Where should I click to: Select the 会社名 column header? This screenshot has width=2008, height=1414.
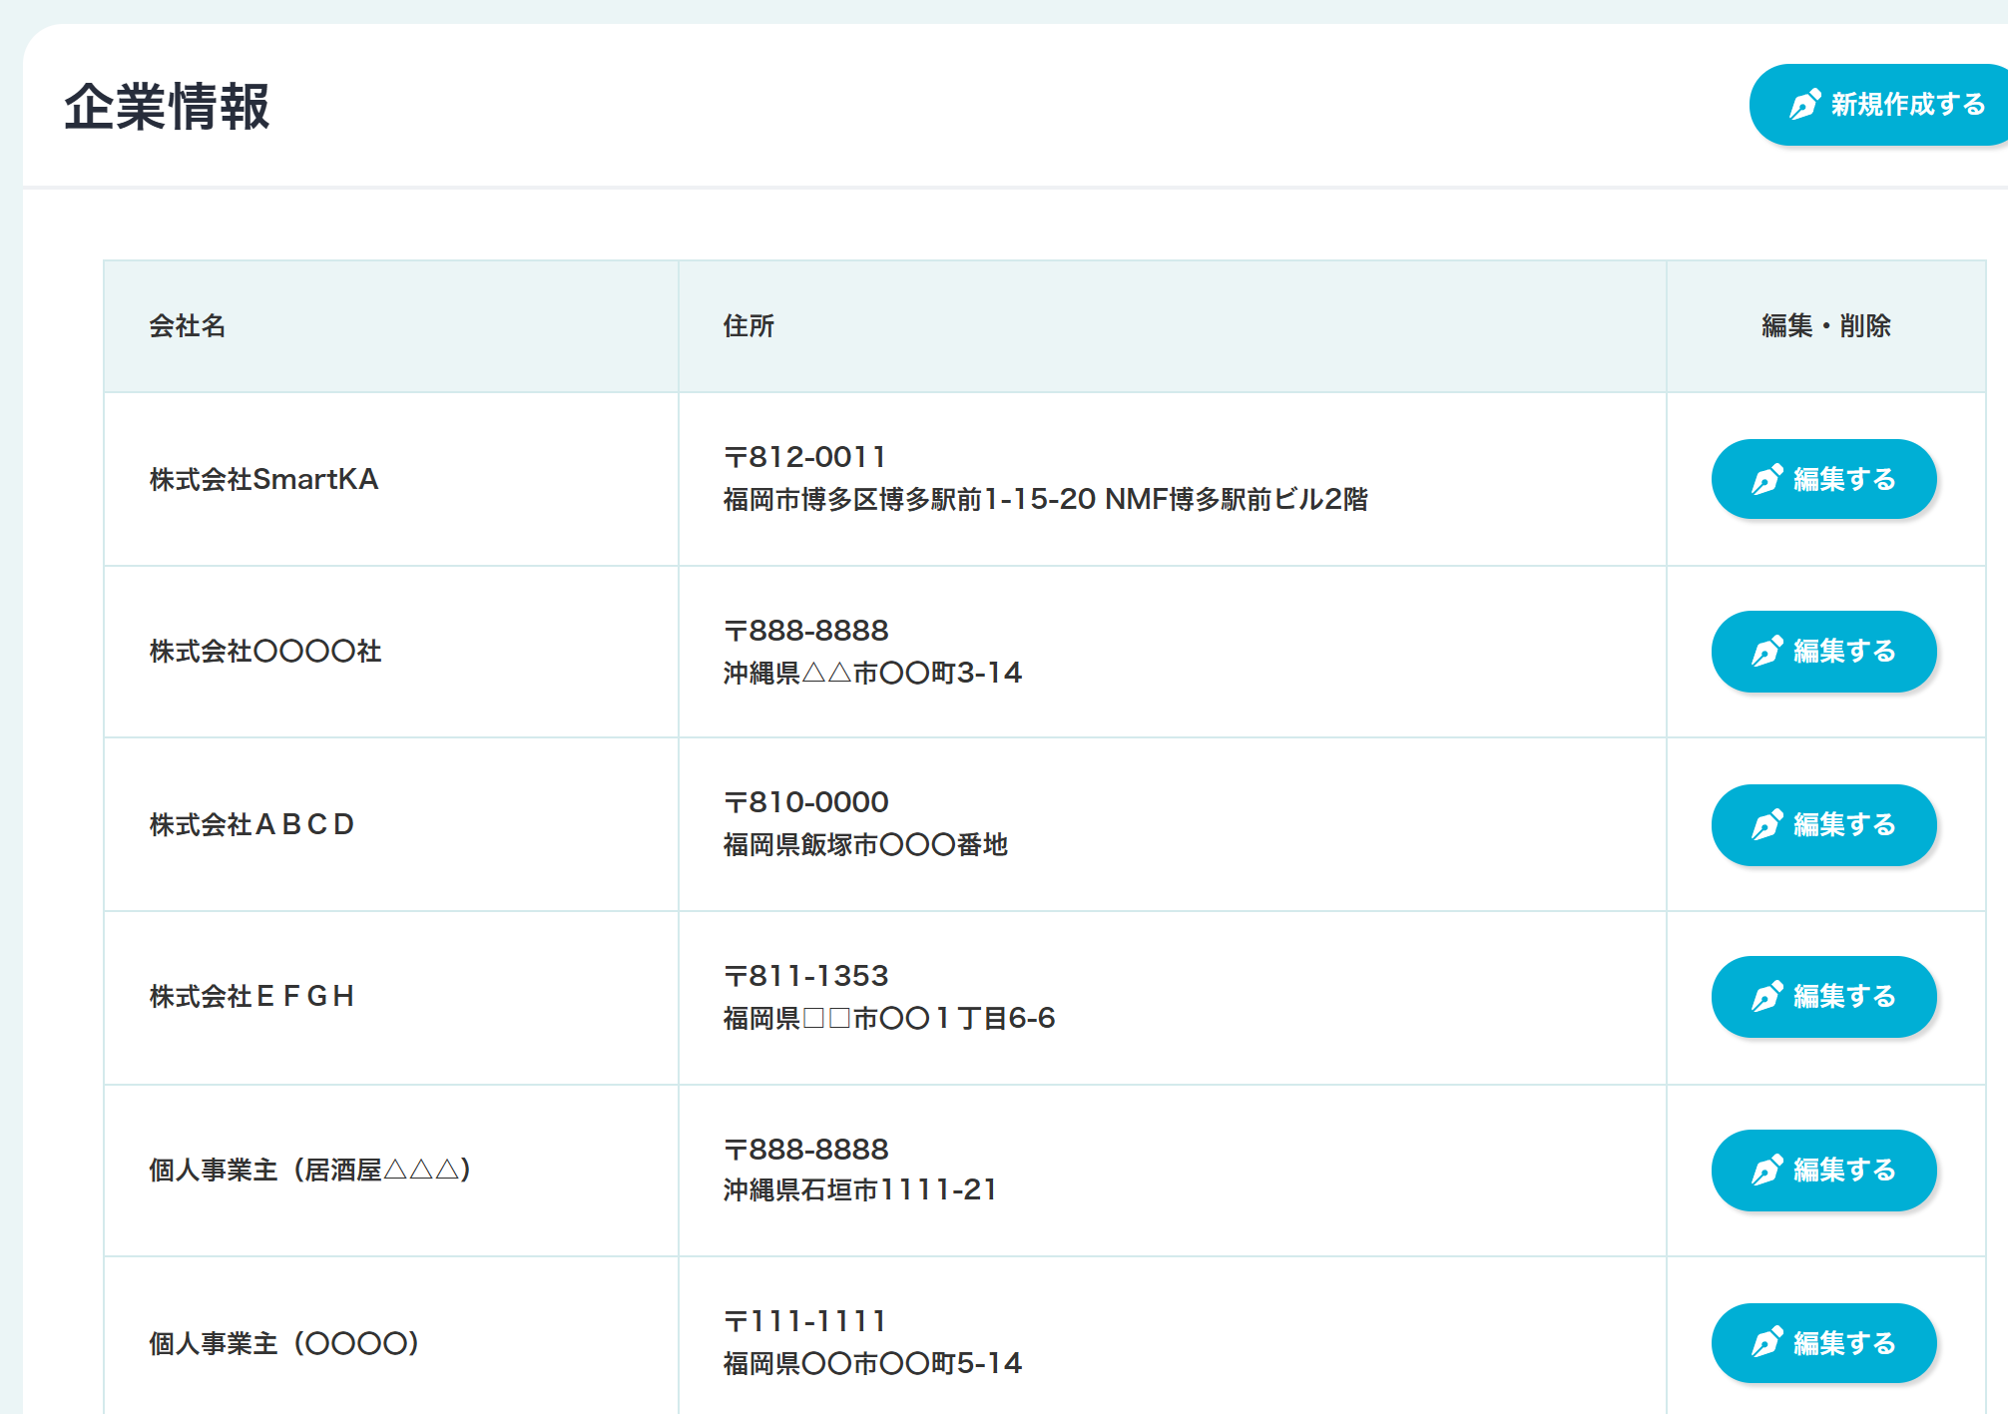(187, 326)
